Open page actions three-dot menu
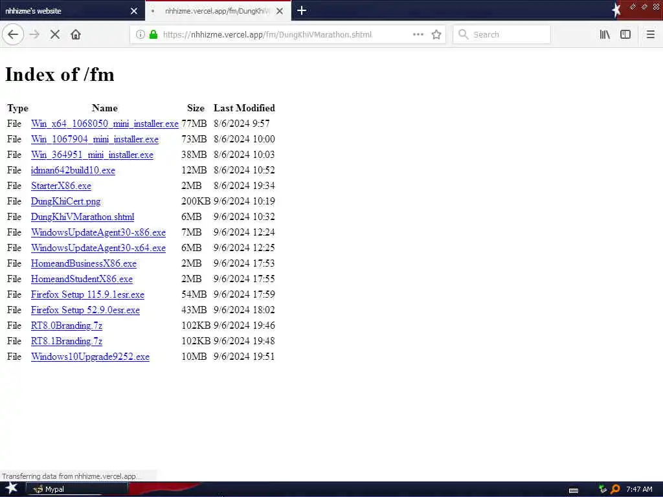The height and width of the screenshot is (497, 663). pyautogui.click(x=418, y=35)
